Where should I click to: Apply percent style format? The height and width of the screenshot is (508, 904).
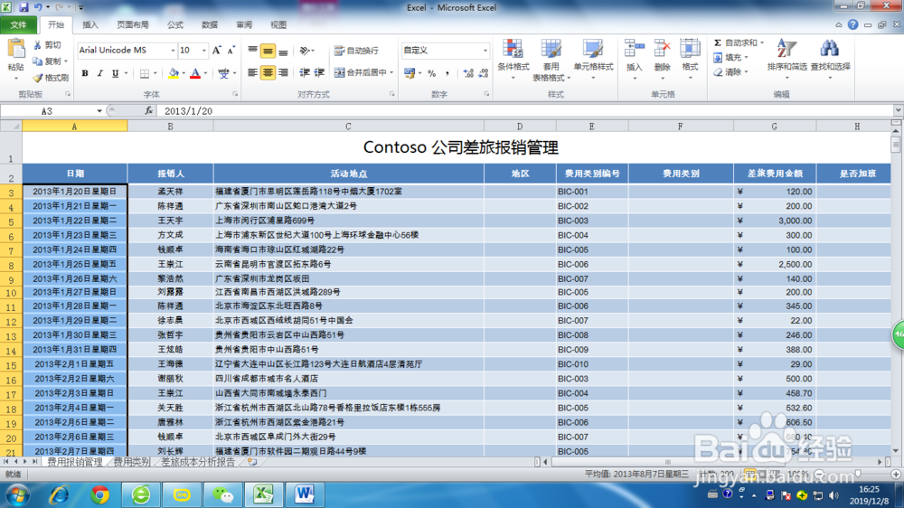pyautogui.click(x=431, y=73)
